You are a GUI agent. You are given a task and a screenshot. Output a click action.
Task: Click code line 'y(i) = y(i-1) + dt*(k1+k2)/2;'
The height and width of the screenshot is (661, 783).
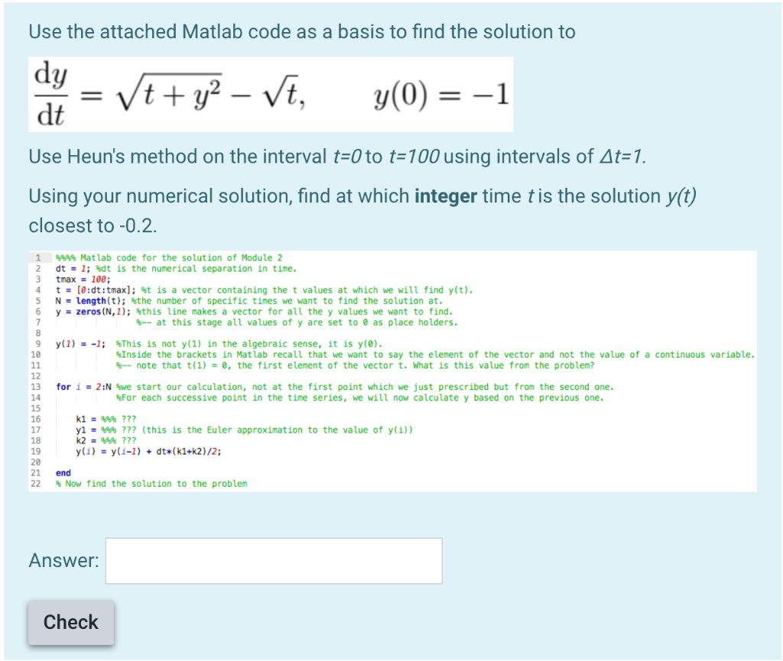point(149,452)
